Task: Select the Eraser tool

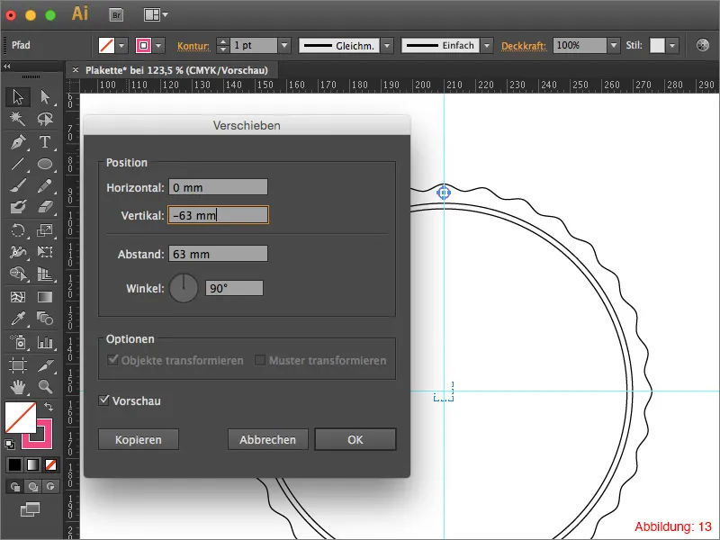Action: (45, 207)
